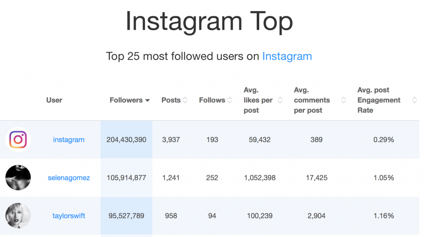Select the Followers column header

coord(126,100)
